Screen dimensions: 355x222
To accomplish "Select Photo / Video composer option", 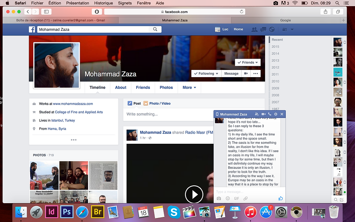I will 157,104.
